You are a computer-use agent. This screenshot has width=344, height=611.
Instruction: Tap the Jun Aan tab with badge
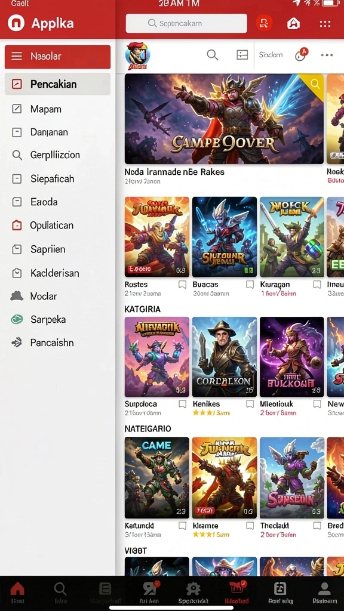(150, 593)
